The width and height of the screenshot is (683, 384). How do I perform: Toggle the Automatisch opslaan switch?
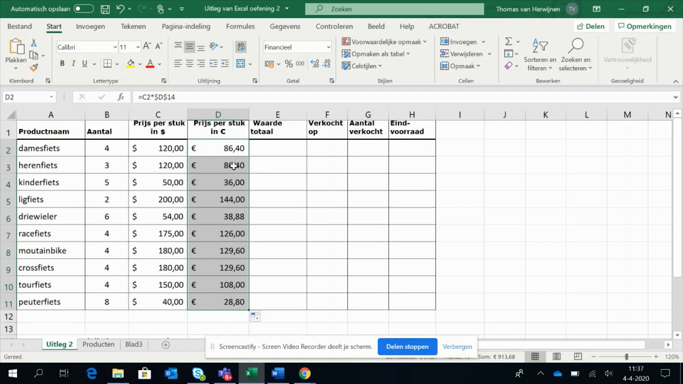(x=84, y=9)
